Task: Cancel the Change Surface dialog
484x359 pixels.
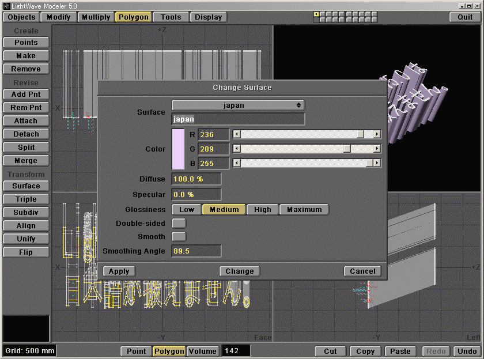Action: point(362,271)
